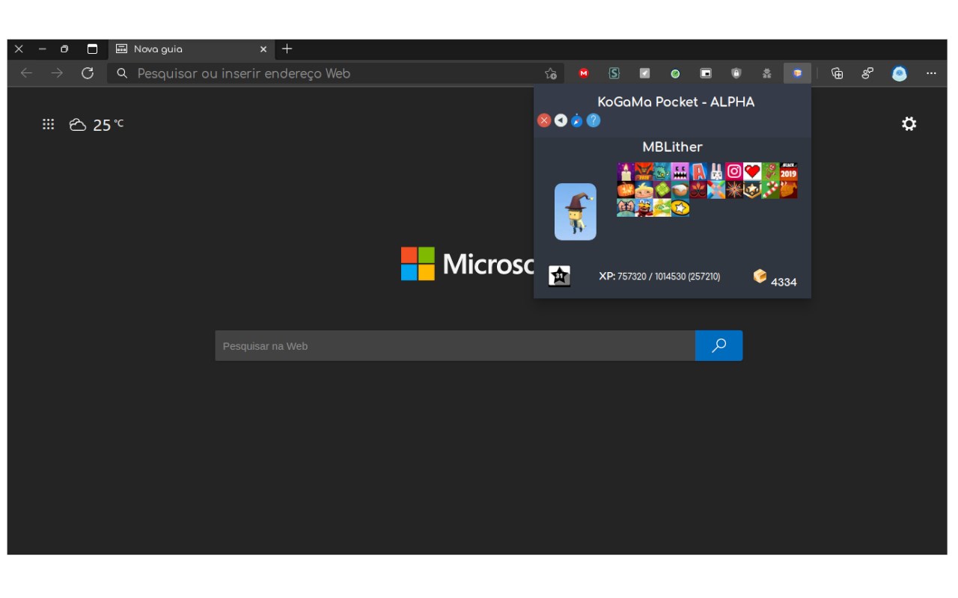Select the red flower badge
958x598 pixels.
click(698, 189)
